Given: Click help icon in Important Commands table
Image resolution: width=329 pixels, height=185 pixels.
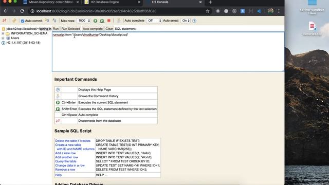Looking at the screenshot, I should tap(58, 89).
